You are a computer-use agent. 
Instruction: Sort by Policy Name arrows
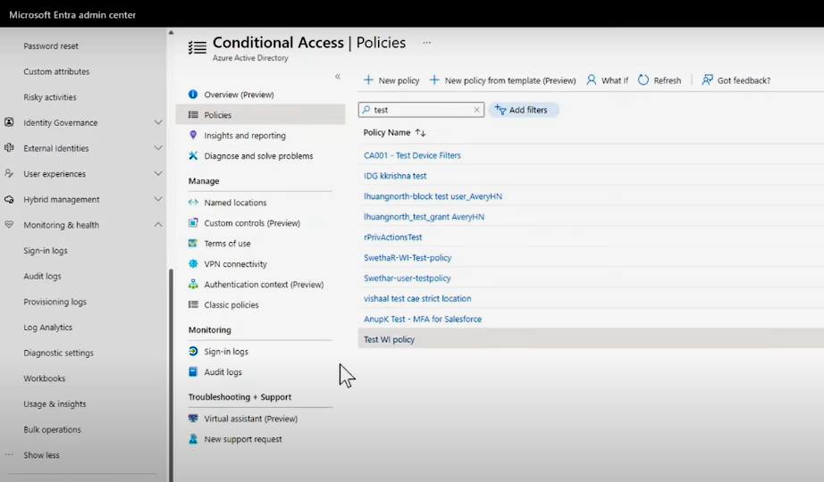click(420, 133)
